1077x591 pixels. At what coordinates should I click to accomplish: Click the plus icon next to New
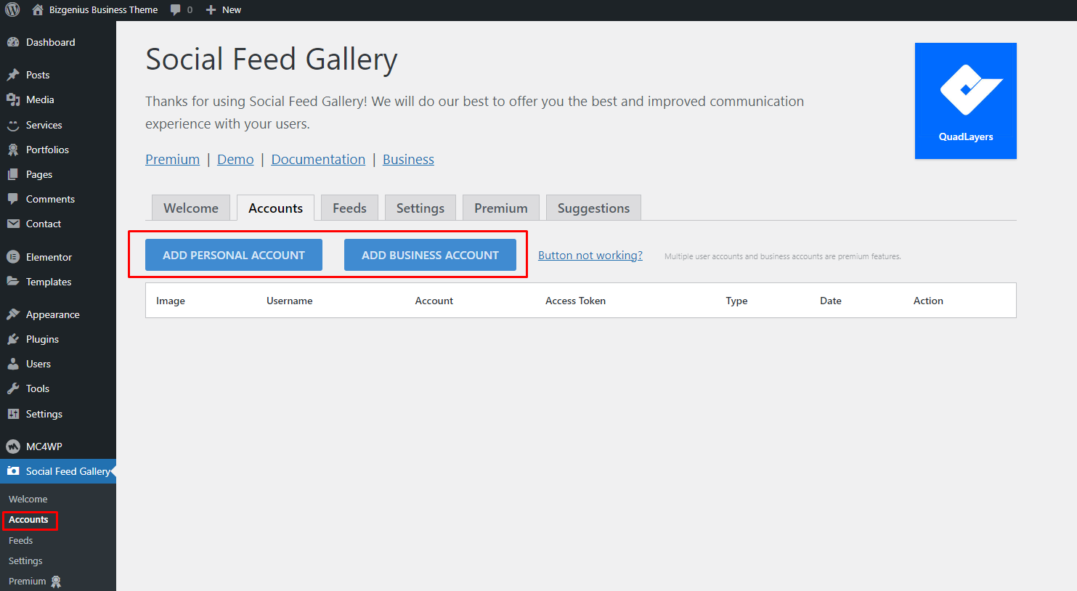click(x=211, y=10)
